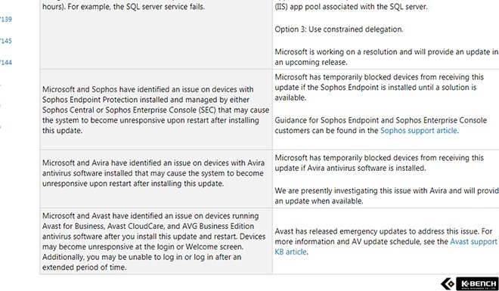Open the Sophos support article link

tap(419, 131)
